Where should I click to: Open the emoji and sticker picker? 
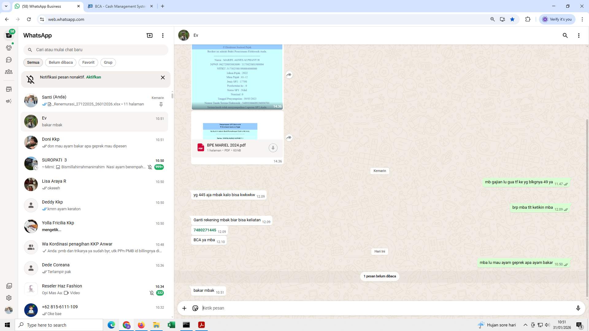coord(195,308)
